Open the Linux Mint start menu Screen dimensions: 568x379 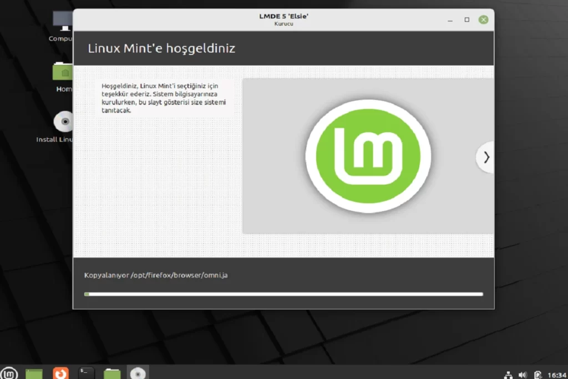click(x=9, y=373)
